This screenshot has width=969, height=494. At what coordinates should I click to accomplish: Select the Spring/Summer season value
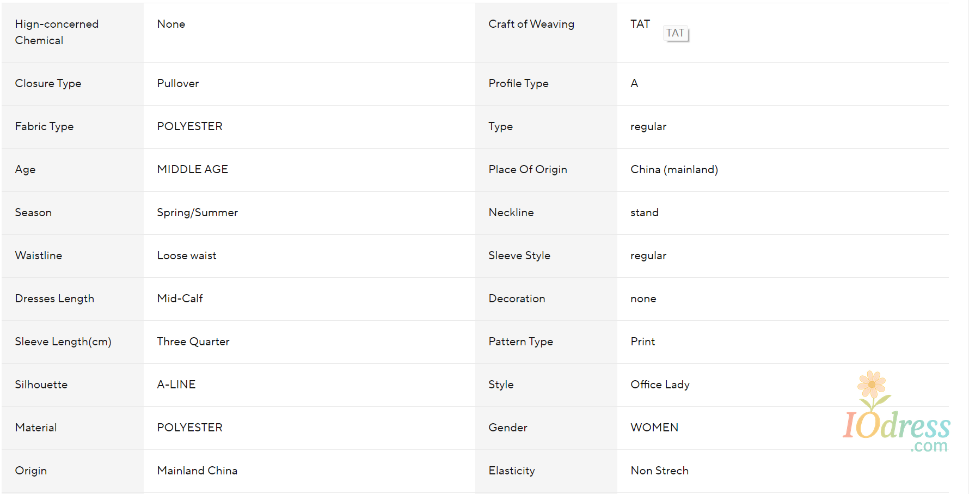click(197, 212)
